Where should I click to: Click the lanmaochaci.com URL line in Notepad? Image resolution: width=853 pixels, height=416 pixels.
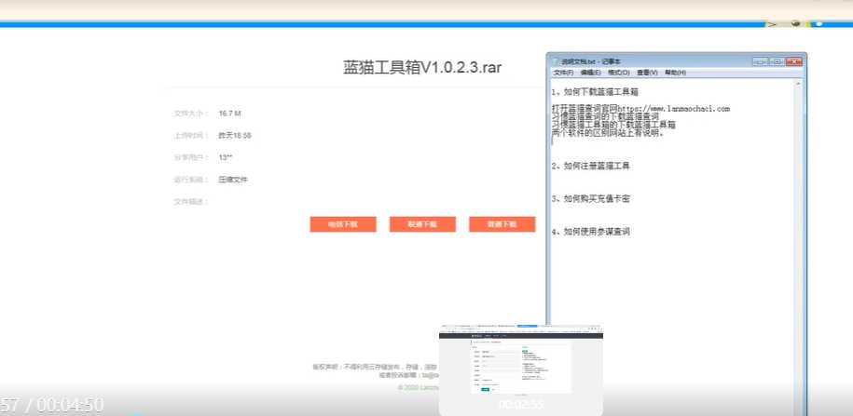coord(640,109)
